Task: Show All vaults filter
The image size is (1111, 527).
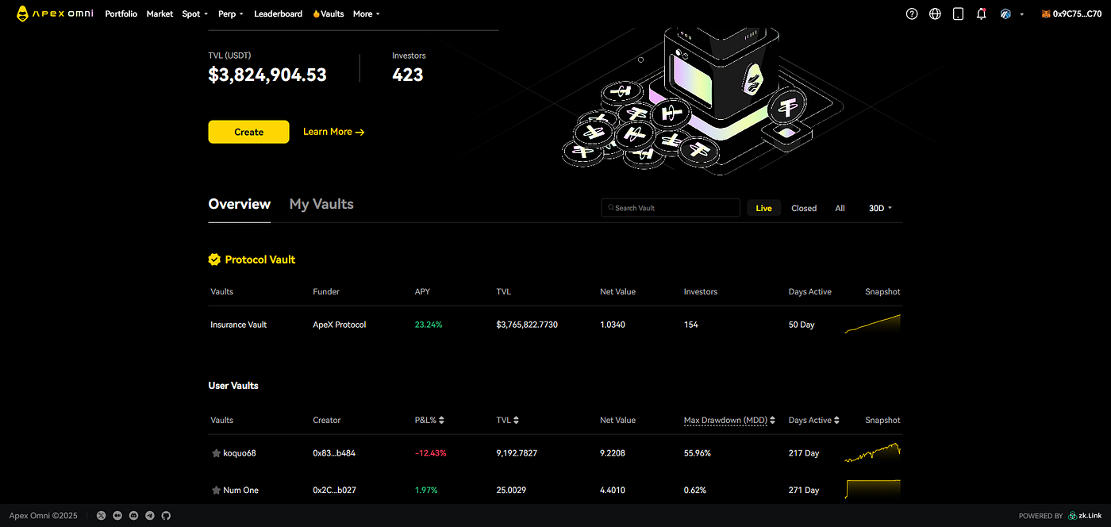Action: [840, 208]
